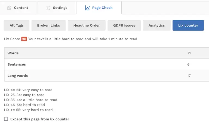Click the pencil icon on Content tab
The image size is (209, 124).
9,8
